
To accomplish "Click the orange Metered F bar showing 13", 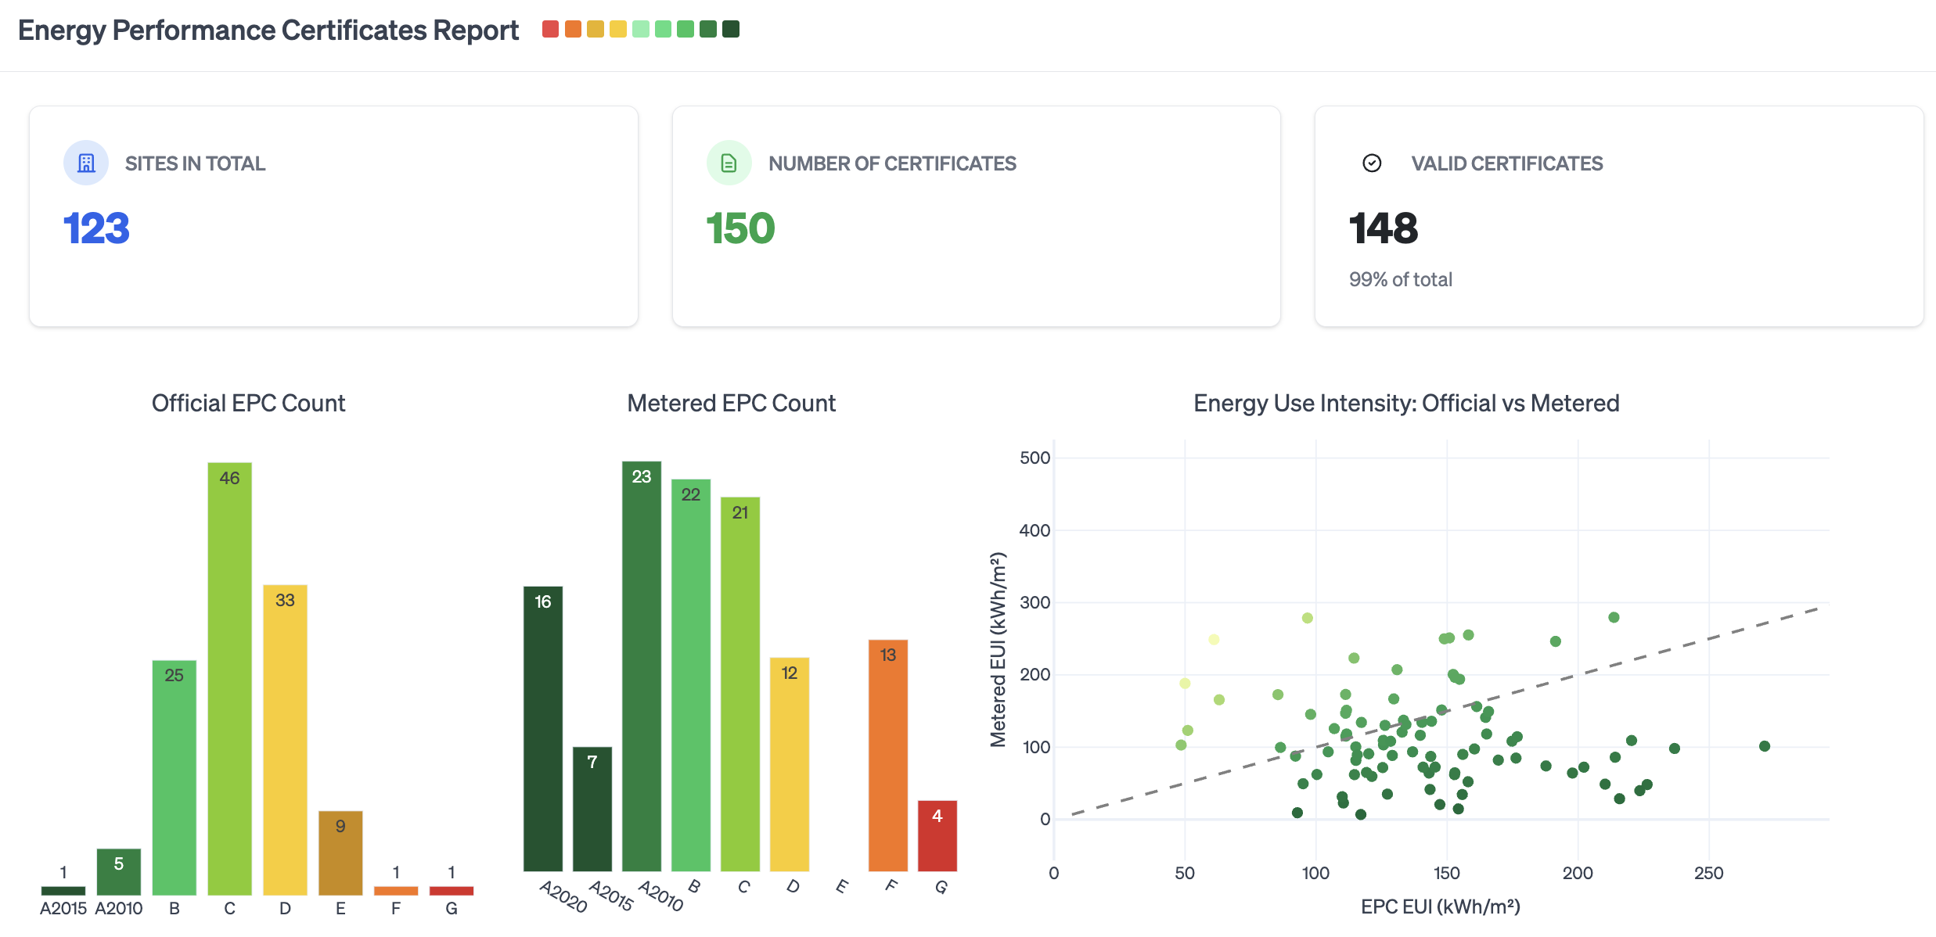I will pos(887,755).
